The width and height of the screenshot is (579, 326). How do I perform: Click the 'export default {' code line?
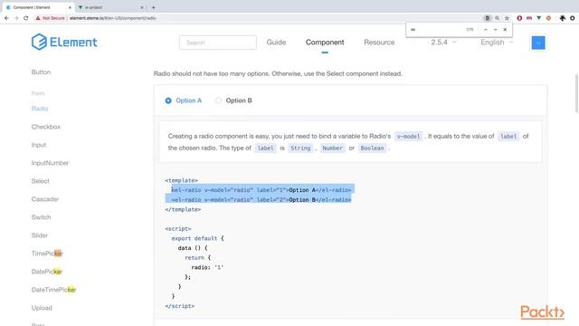(197, 238)
